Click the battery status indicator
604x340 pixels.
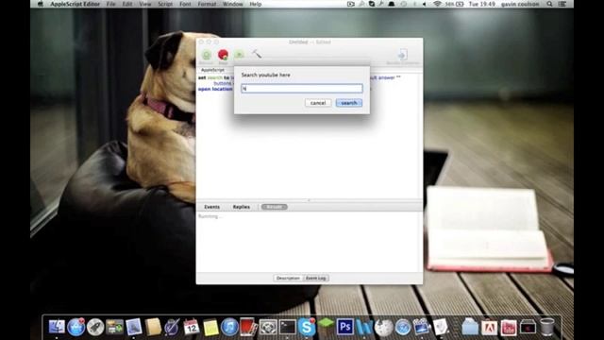tap(455, 4)
